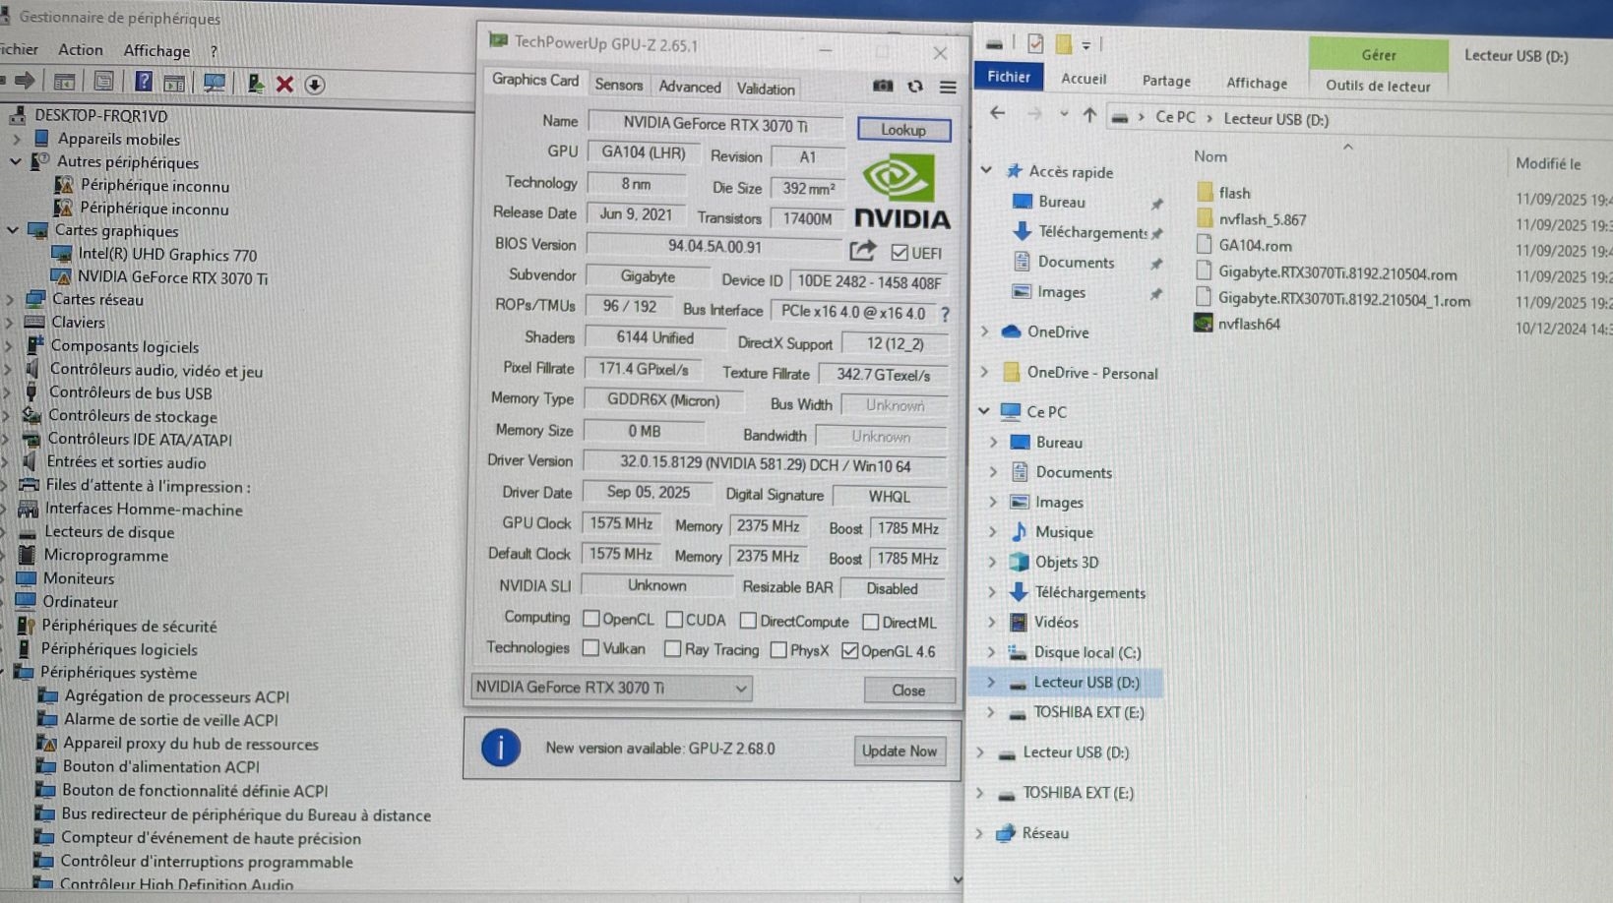Switch to the Sensors tab in GPU-Z
Viewport: 1613px width, 903px height.
pos(618,85)
